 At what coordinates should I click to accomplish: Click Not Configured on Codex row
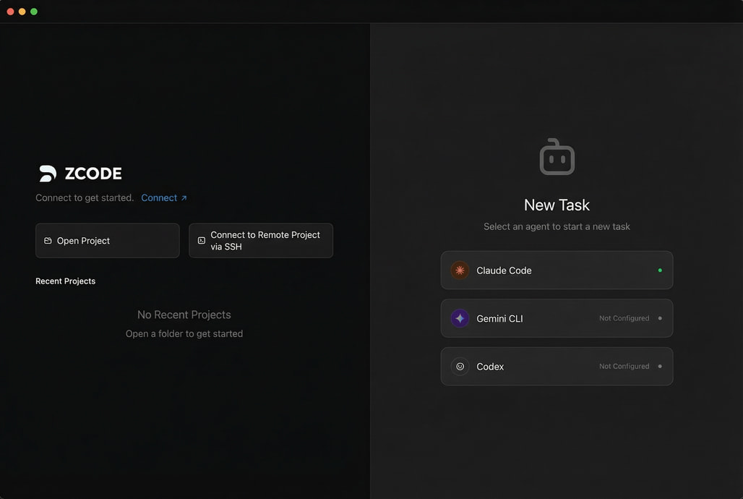point(624,367)
